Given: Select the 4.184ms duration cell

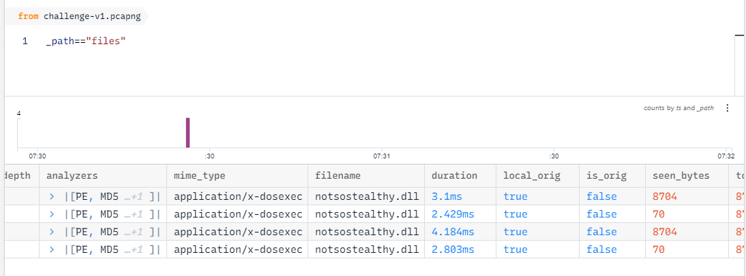Looking at the screenshot, I should (x=453, y=232).
